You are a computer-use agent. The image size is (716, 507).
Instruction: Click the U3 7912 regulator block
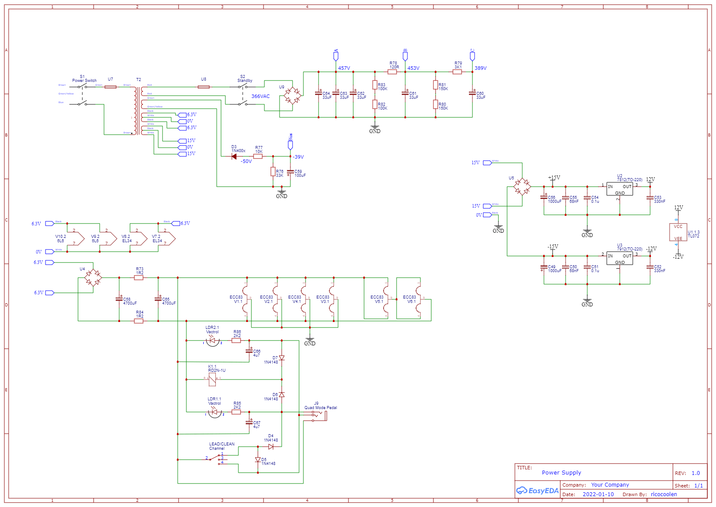click(x=620, y=258)
